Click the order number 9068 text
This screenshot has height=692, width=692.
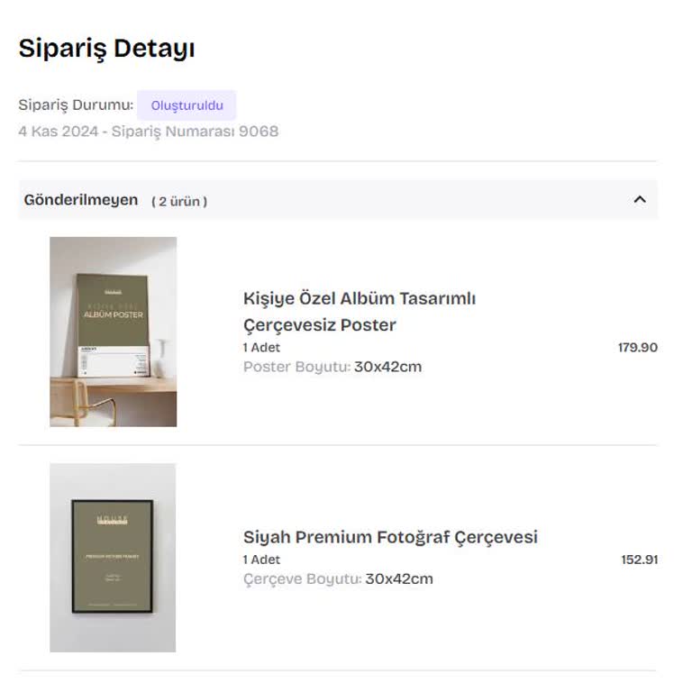[259, 132]
